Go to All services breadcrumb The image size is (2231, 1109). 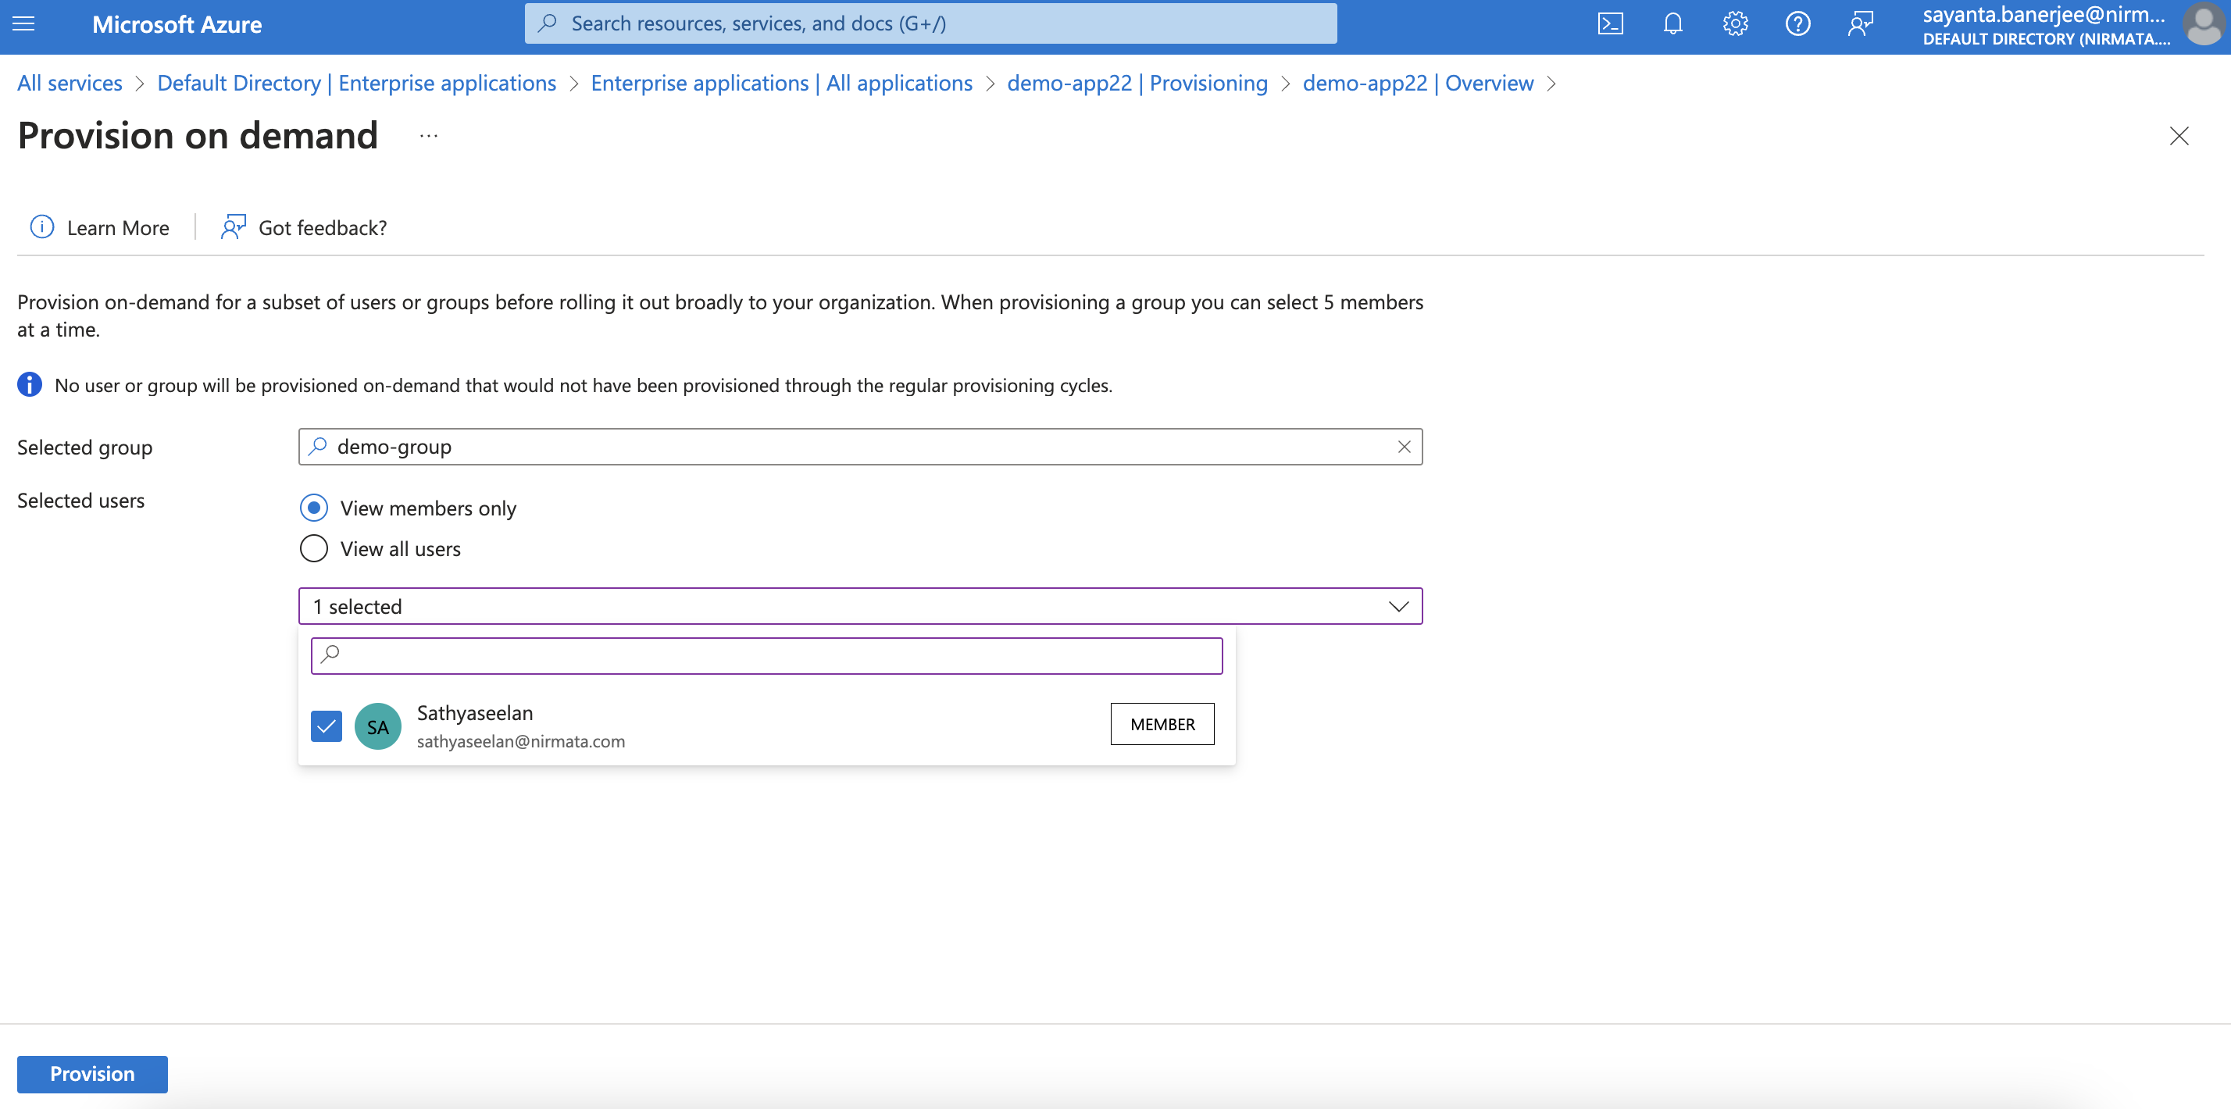[70, 83]
